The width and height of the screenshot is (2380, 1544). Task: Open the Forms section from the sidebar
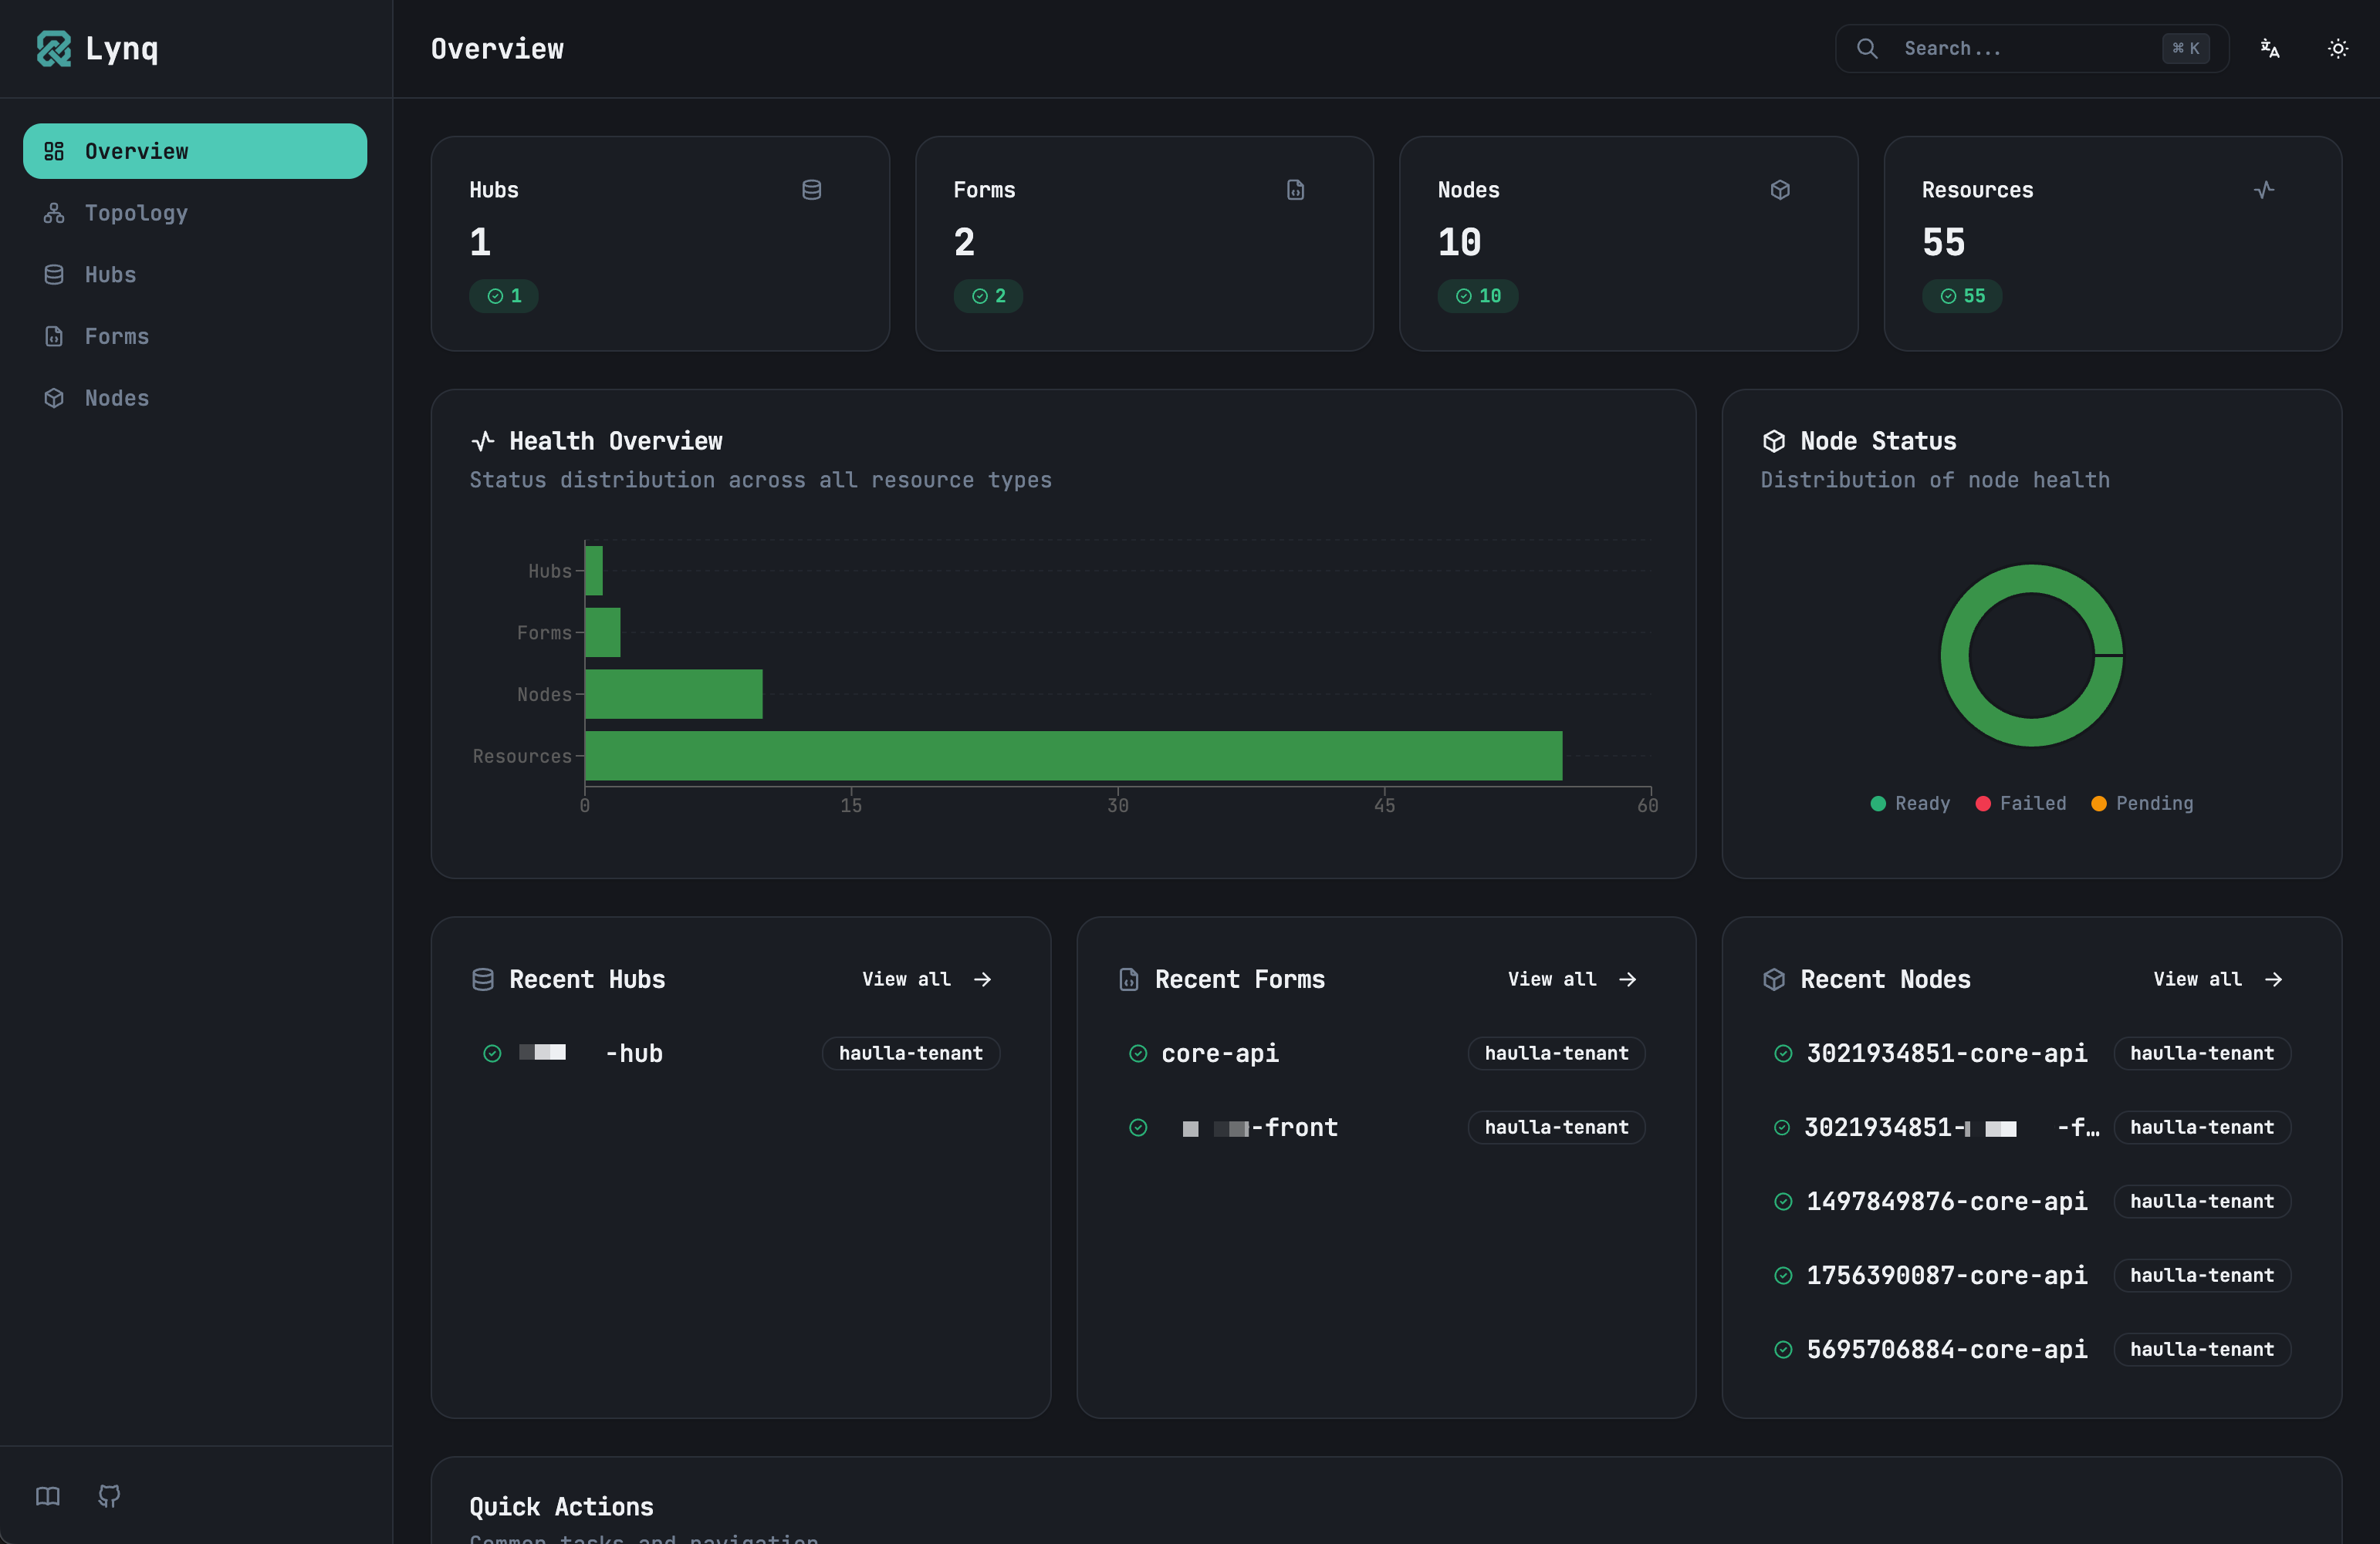point(116,337)
